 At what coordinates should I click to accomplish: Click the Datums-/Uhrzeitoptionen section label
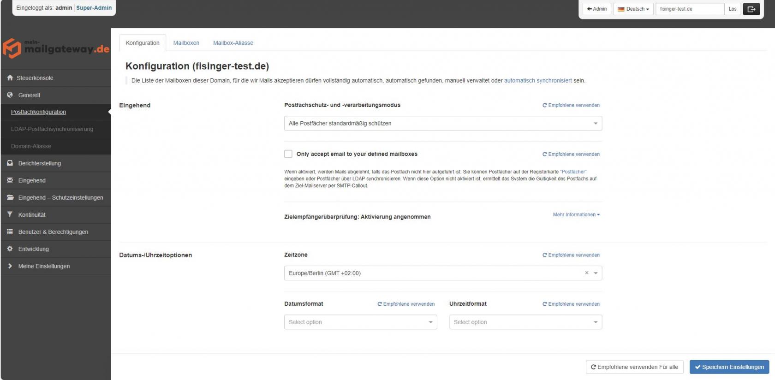coord(155,255)
